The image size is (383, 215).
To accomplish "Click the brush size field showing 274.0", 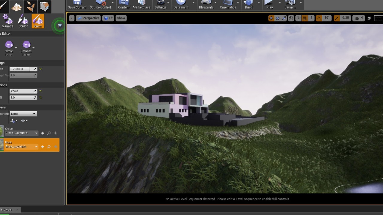I will [x=21, y=91].
